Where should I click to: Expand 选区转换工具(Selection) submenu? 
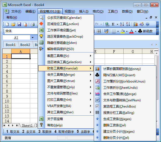coord(66,62)
